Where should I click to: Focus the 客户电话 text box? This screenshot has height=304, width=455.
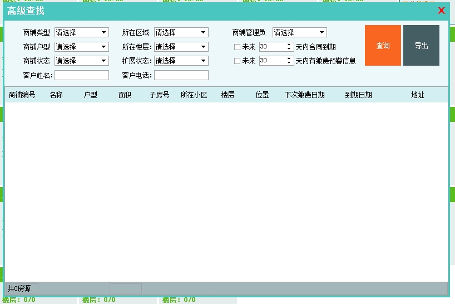[181, 75]
